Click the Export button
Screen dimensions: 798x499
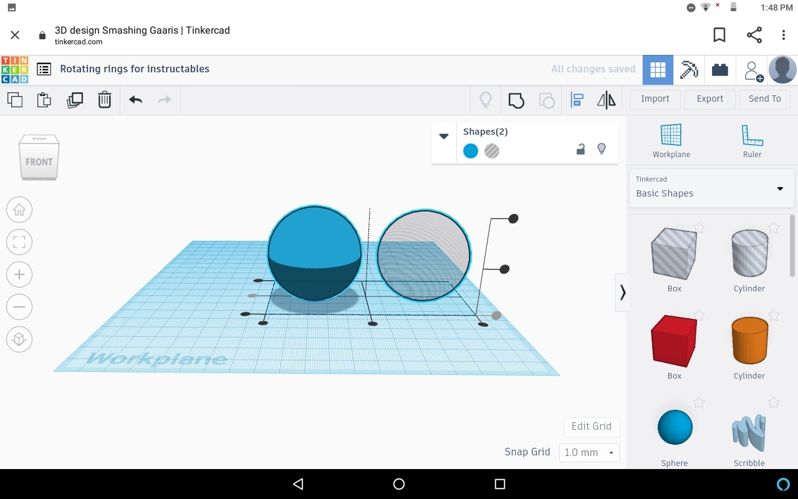coord(709,99)
